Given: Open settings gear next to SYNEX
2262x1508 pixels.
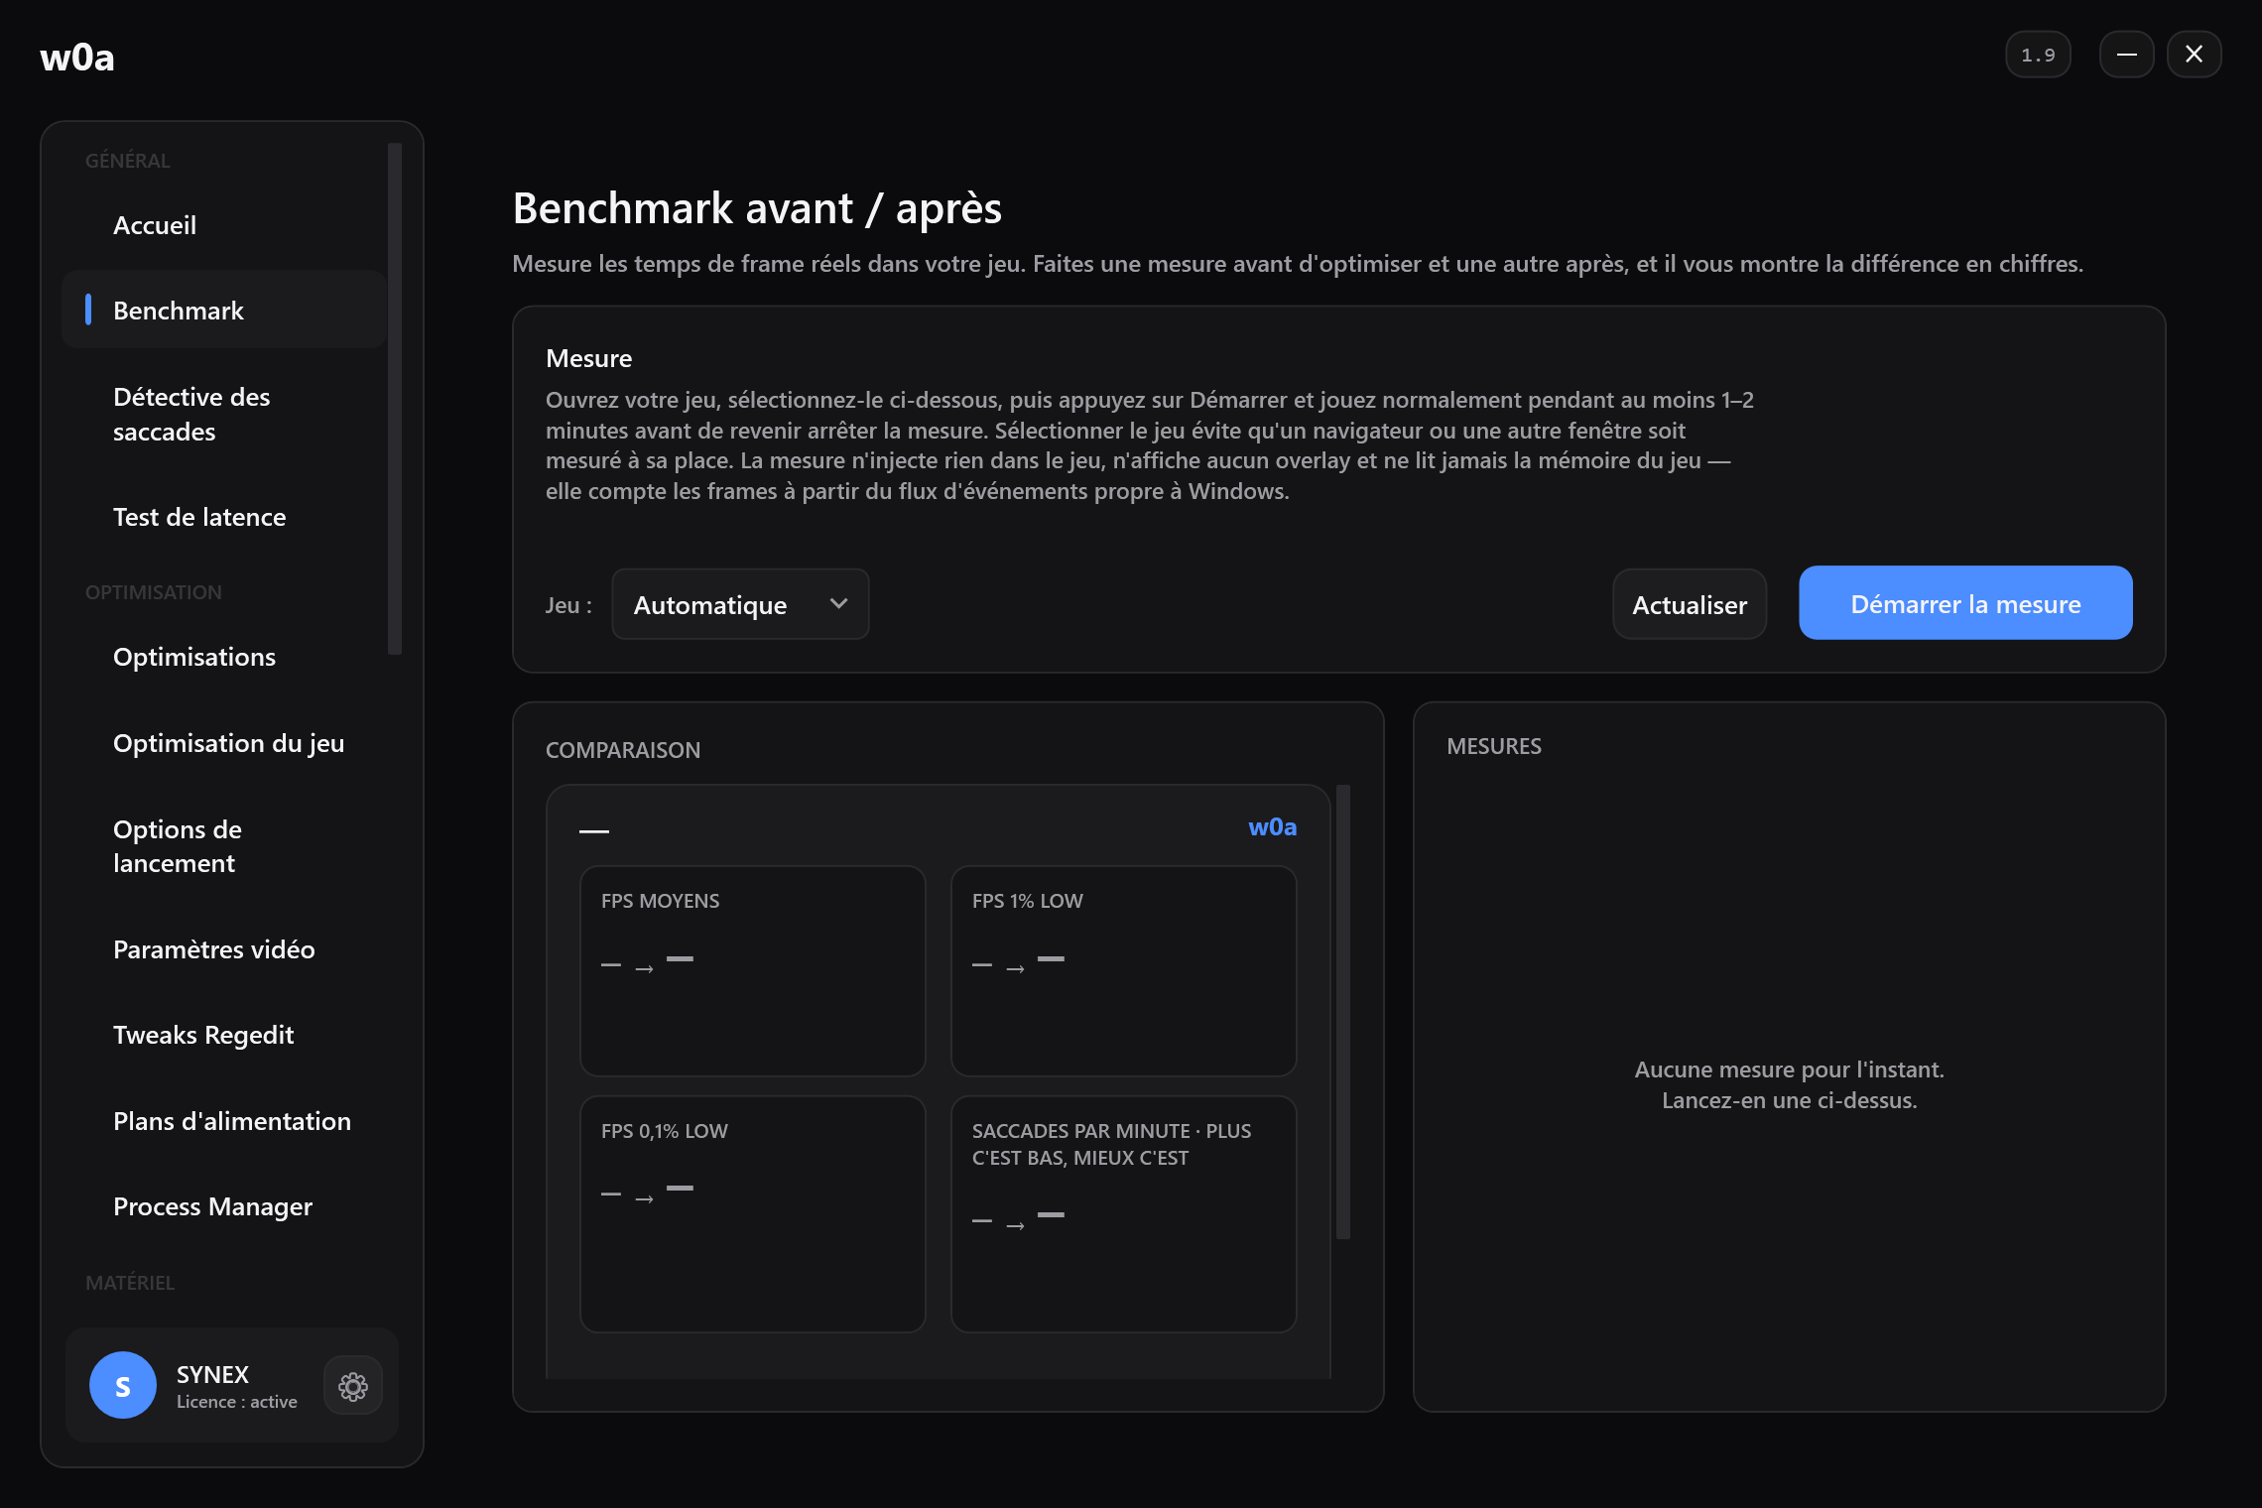Looking at the screenshot, I should [352, 1385].
